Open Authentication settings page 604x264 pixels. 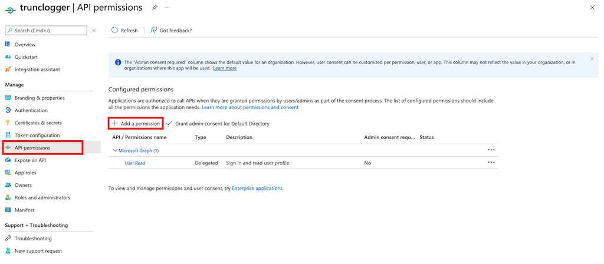coord(31,110)
